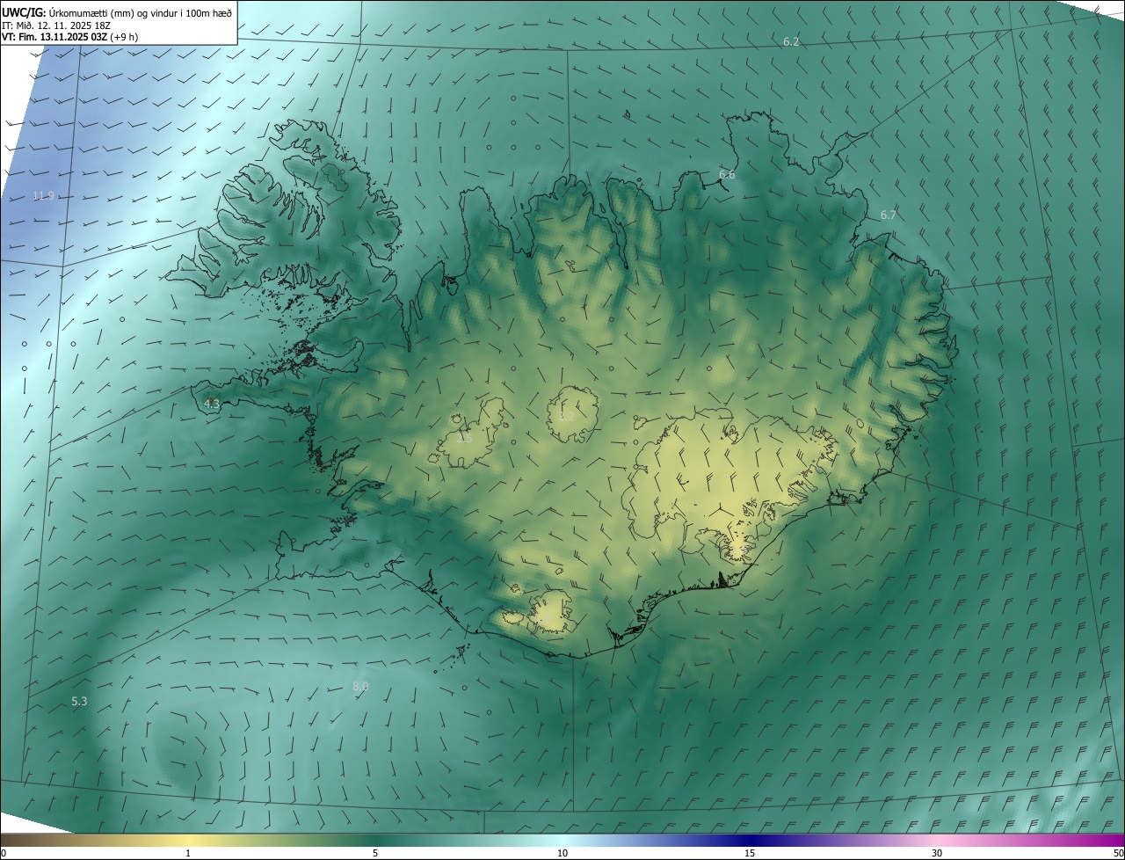The width and height of the screenshot is (1125, 860).
Task: Click the init time line "IT: Mið. 12. 11. 2025 18Z"
Action: [x=58, y=25]
